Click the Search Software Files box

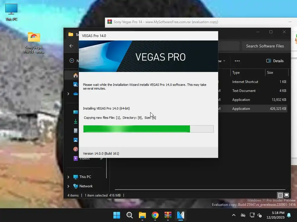click(266, 46)
